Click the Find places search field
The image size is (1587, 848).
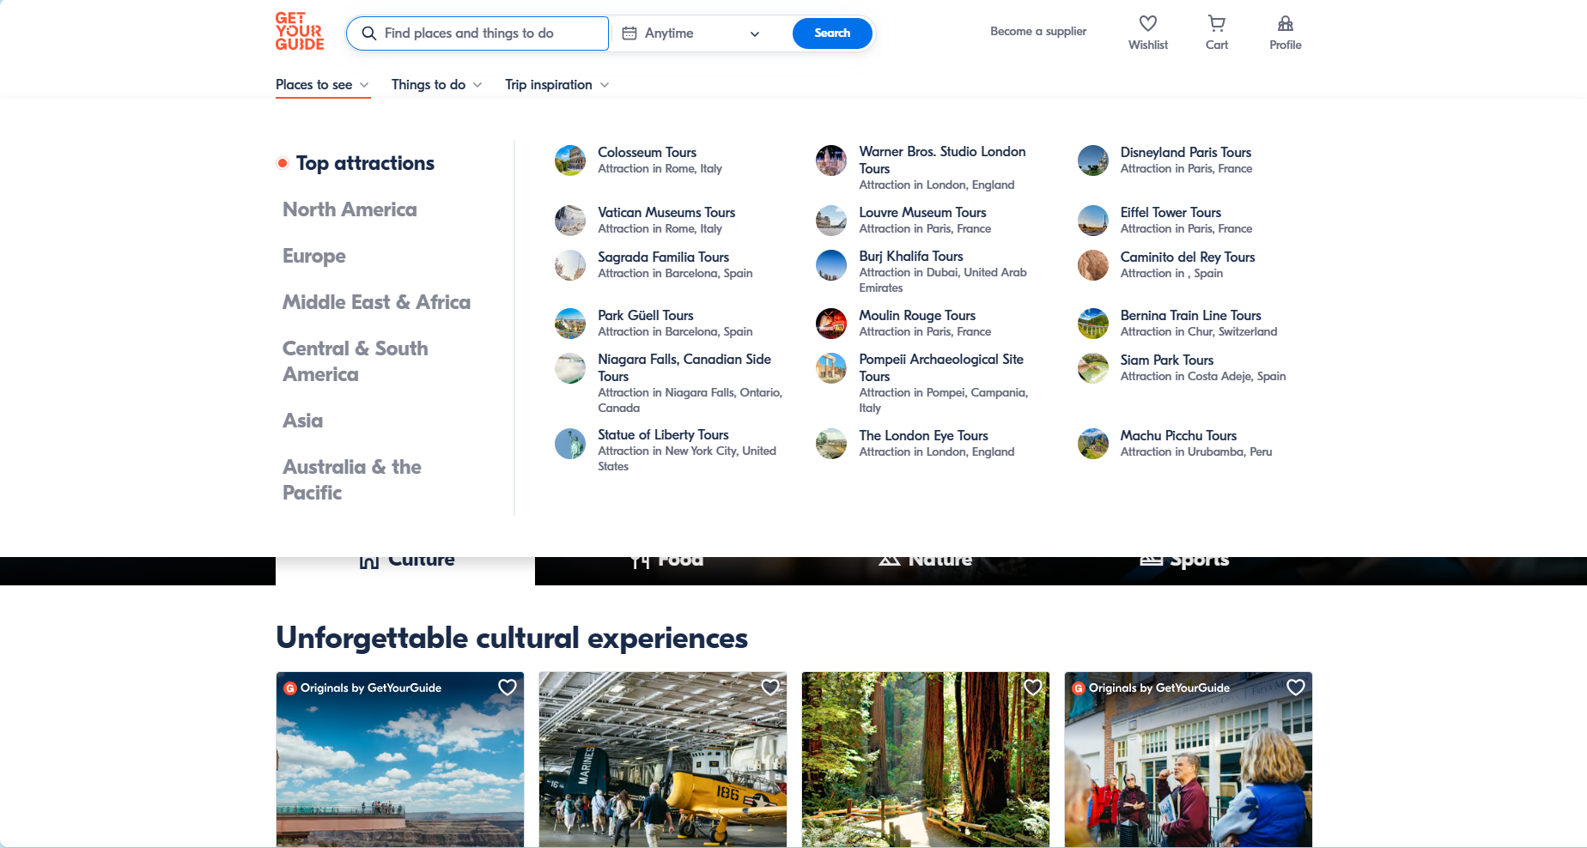click(477, 33)
